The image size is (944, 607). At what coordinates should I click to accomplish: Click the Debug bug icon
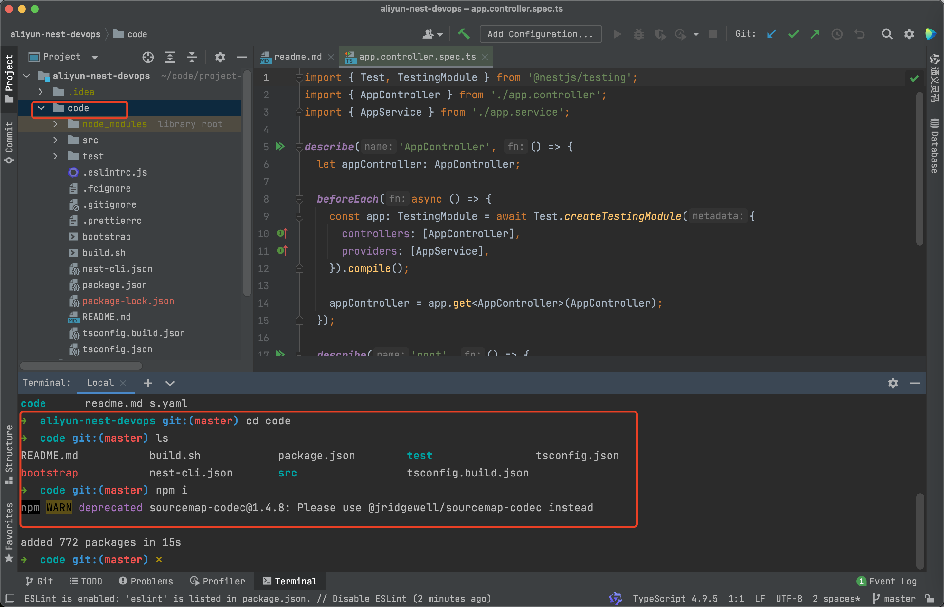[638, 34]
